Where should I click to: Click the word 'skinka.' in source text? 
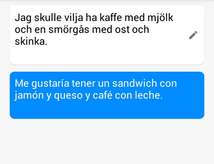pyautogui.click(x=31, y=42)
